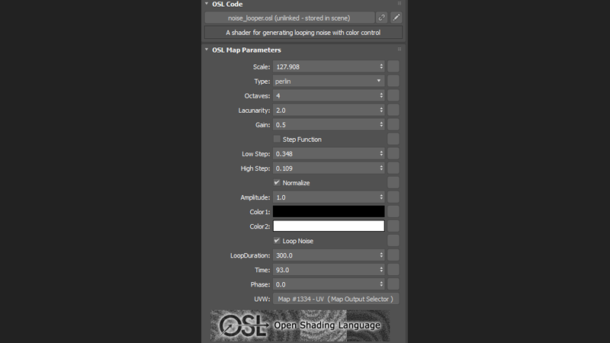Click the map slot button next to Gain
Viewport: 610px width, 343px height.
(x=393, y=125)
